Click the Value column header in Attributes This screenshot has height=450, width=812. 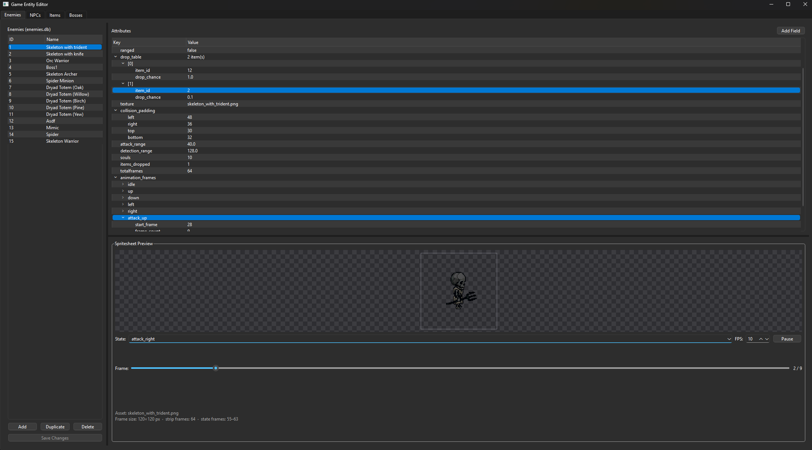(493, 42)
